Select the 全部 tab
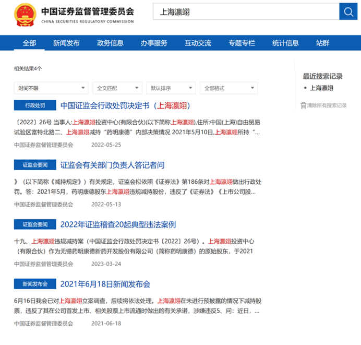This screenshot has width=361, height=345. pos(29,43)
